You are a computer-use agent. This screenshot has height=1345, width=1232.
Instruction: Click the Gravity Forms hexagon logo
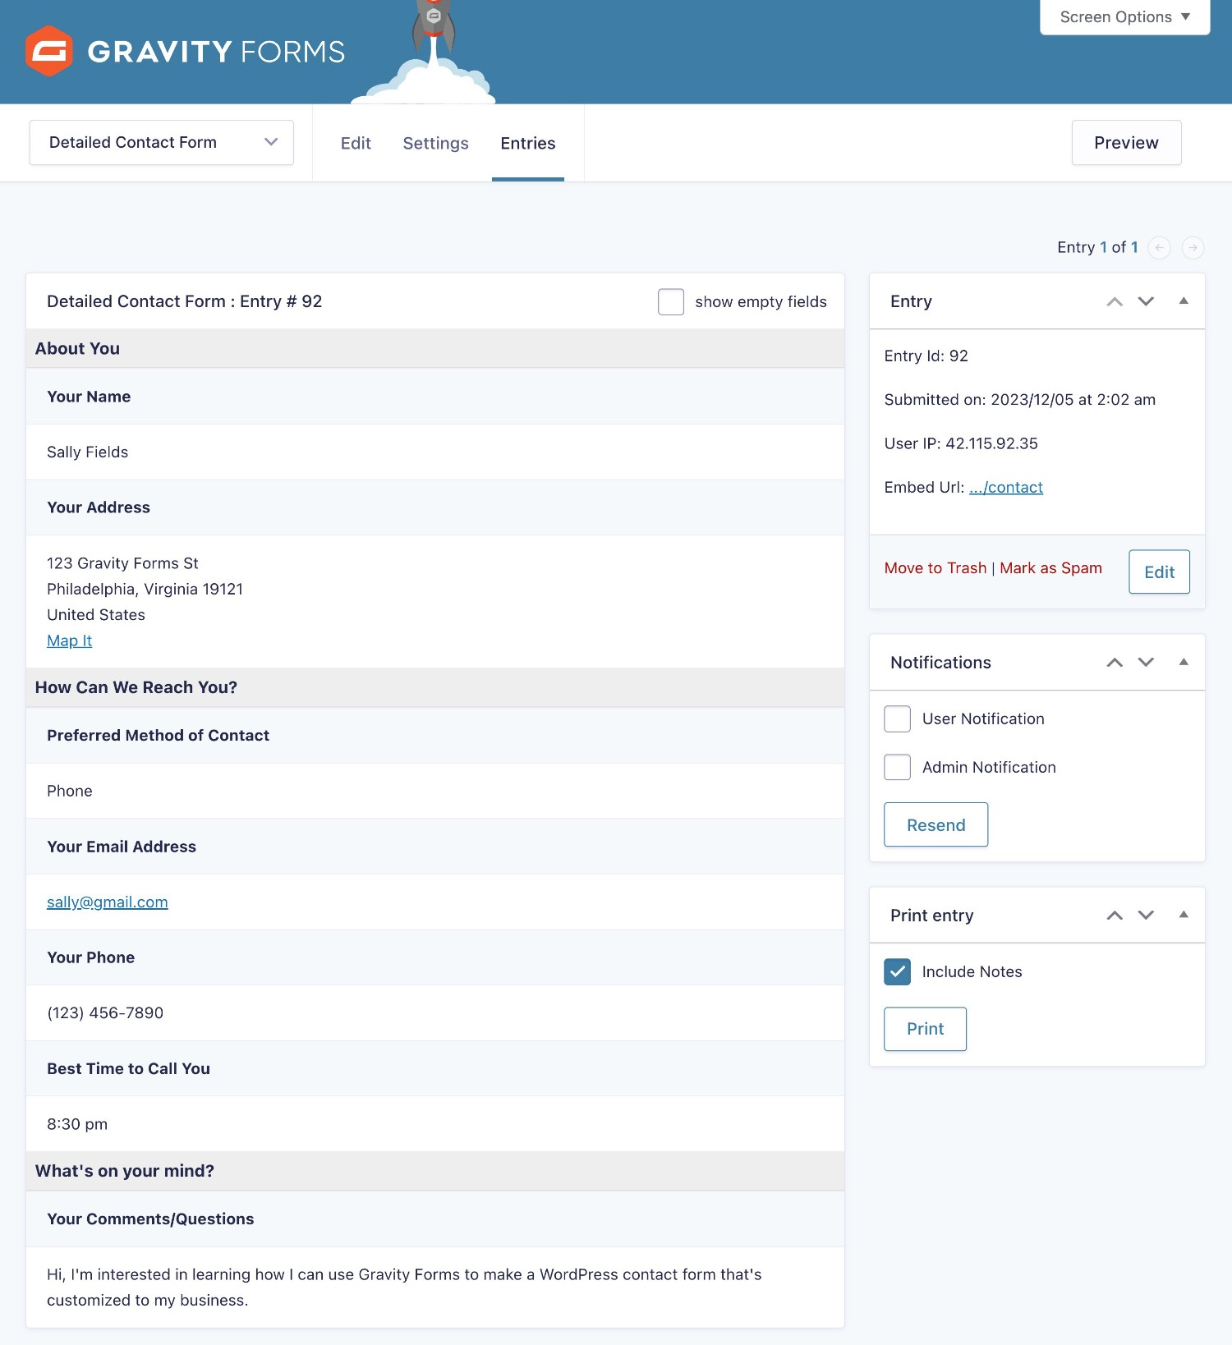[x=49, y=51]
